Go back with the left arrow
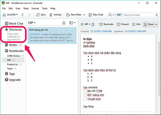 pyautogui.click(x=23, y=15)
